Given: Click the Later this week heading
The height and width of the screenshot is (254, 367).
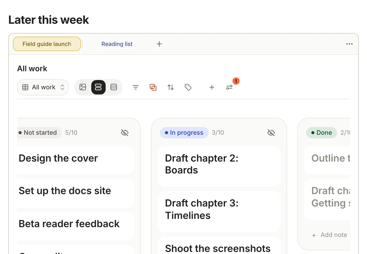Looking at the screenshot, I should (49, 20).
